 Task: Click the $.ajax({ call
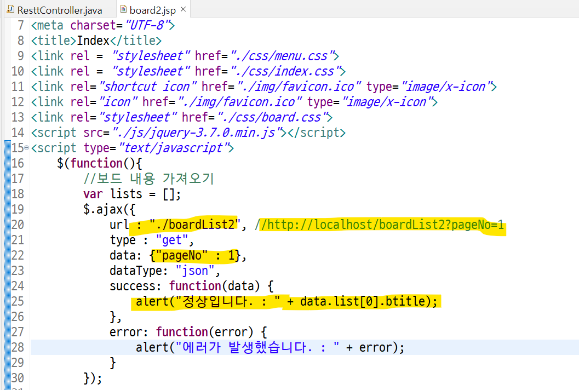tap(110, 209)
